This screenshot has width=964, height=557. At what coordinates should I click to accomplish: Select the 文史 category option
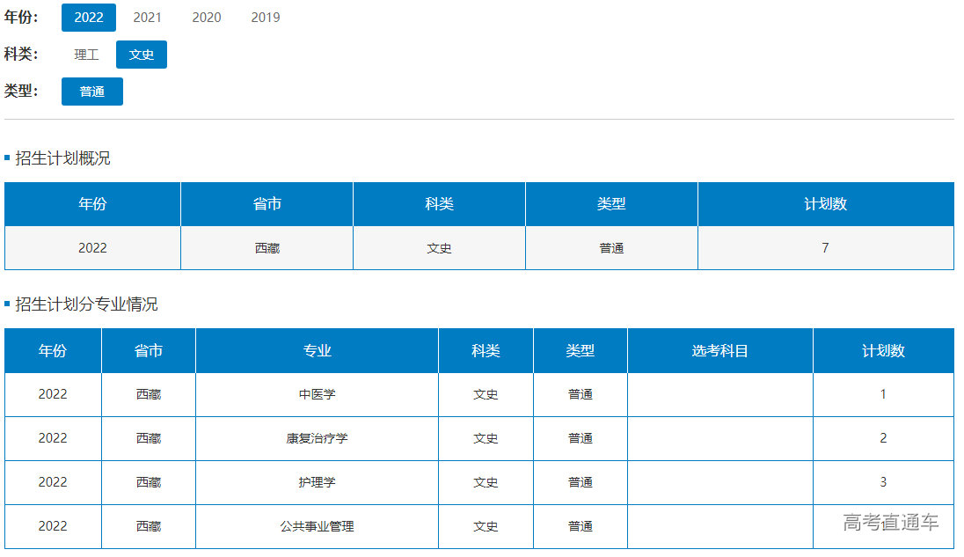(141, 55)
